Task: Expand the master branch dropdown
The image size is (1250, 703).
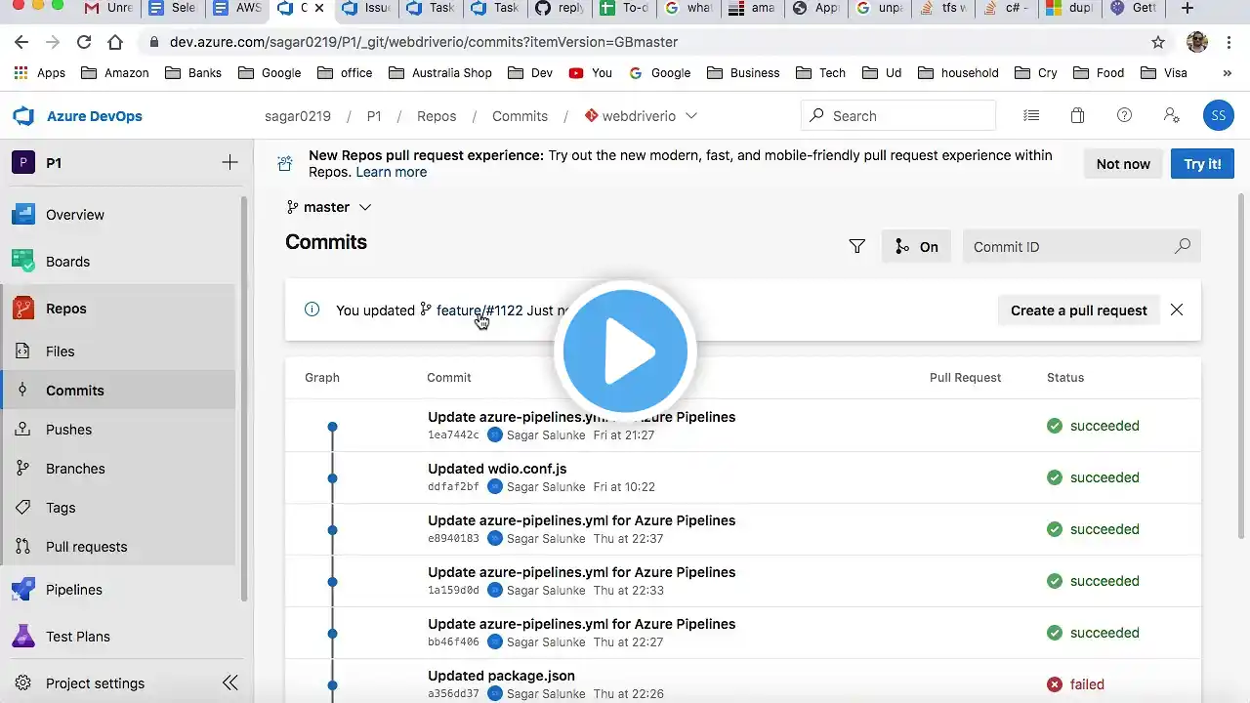Action: tap(329, 207)
